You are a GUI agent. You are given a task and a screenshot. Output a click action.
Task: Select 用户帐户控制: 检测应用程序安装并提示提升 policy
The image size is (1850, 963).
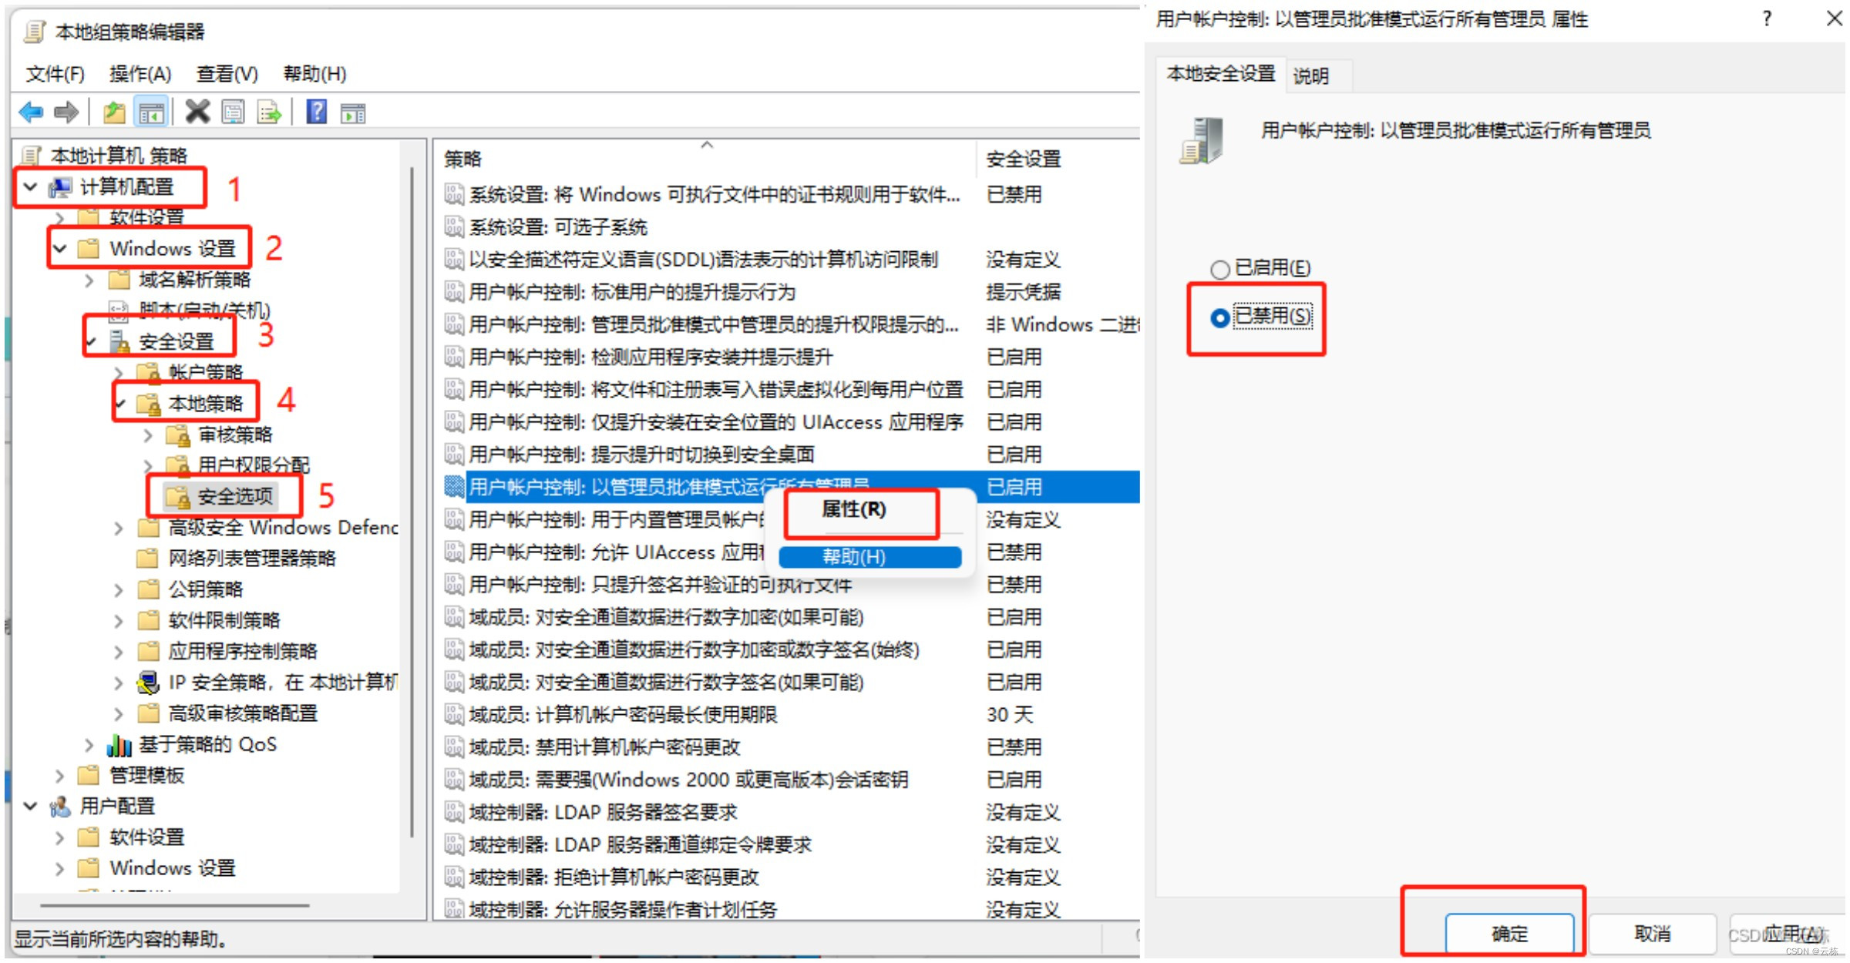[651, 357]
